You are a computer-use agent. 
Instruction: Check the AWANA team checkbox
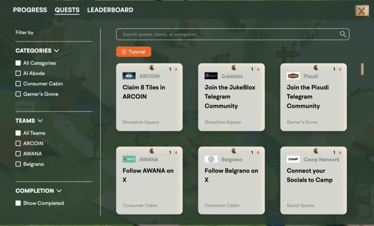coord(18,154)
